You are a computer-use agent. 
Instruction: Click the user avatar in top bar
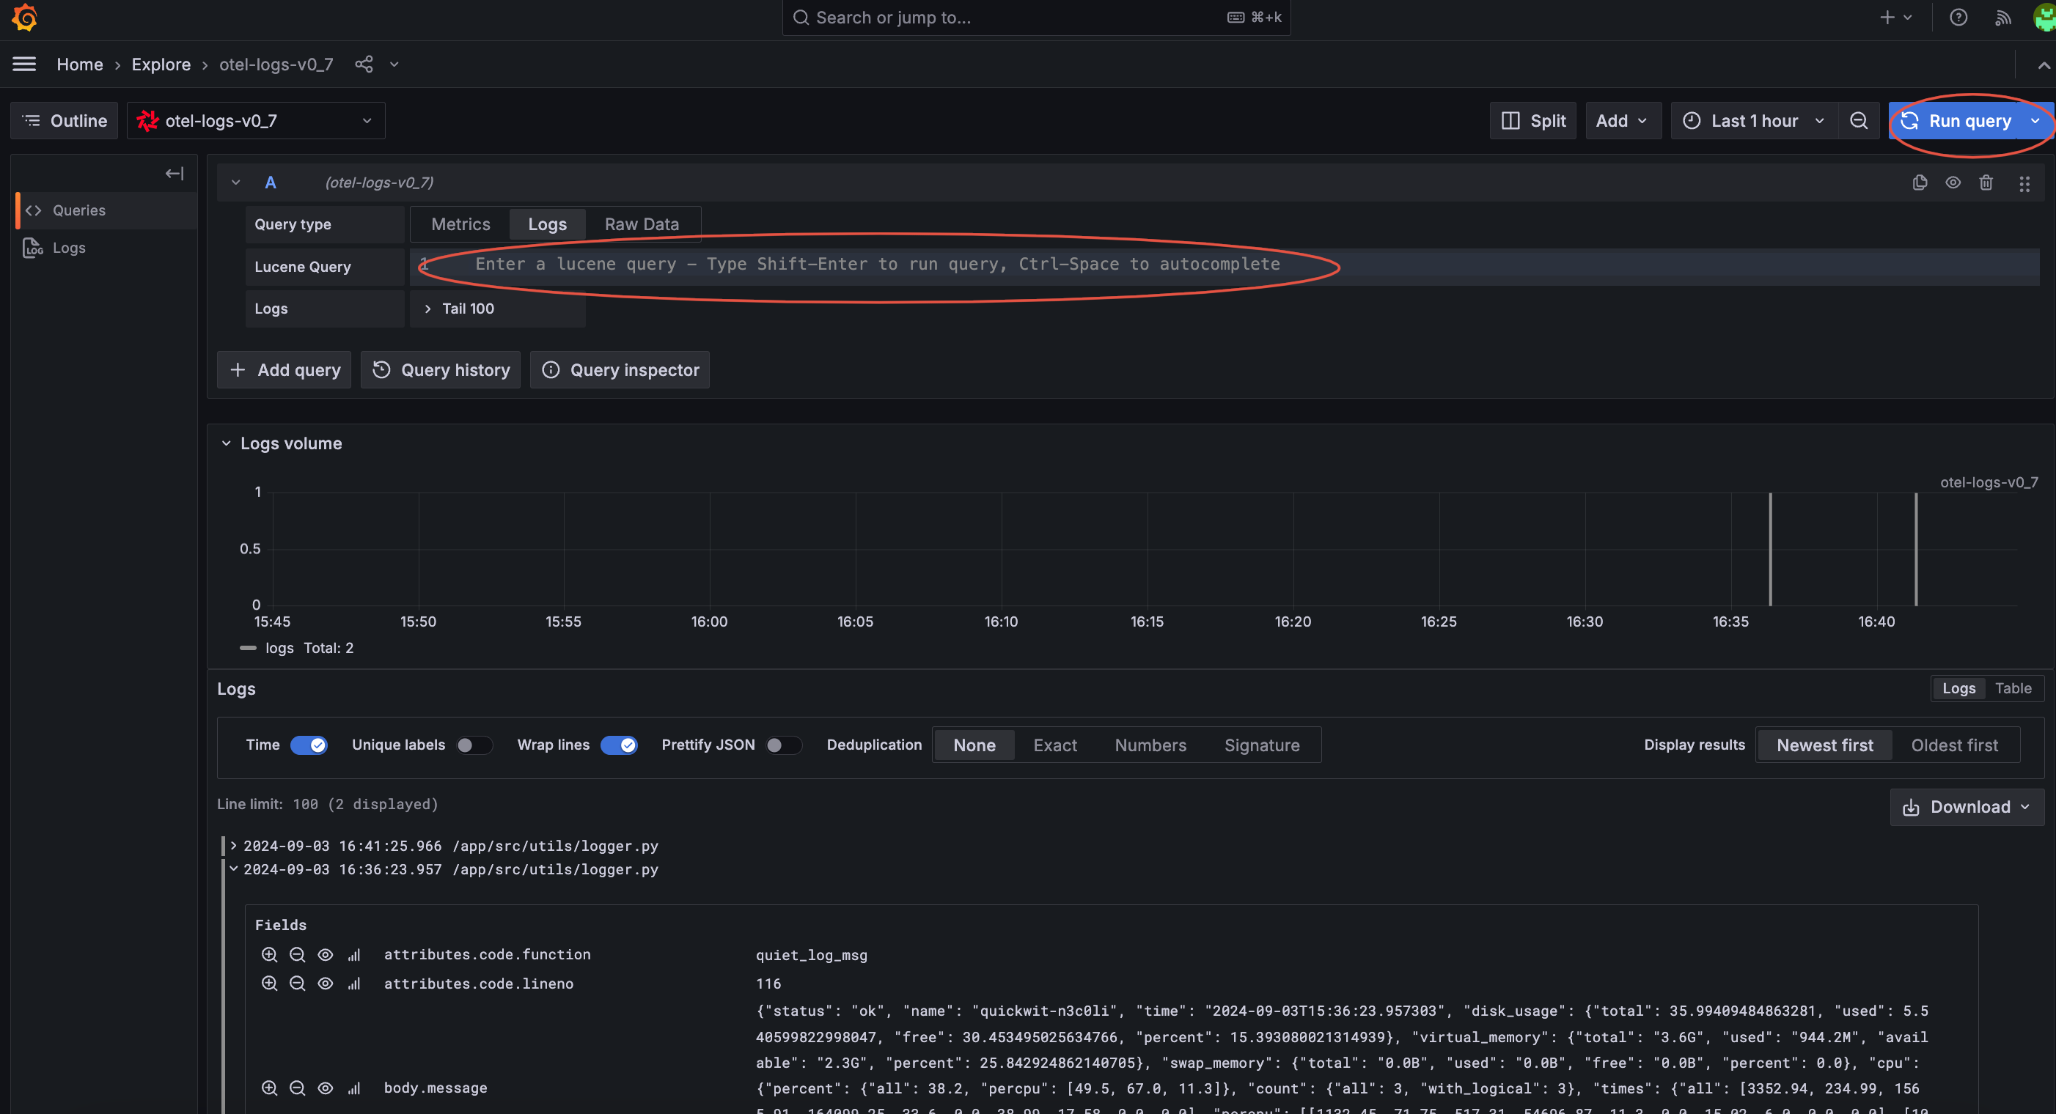click(2044, 18)
